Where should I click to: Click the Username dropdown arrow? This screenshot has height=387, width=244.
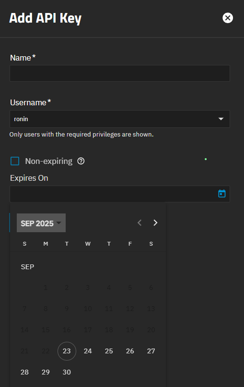(x=221, y=119)
